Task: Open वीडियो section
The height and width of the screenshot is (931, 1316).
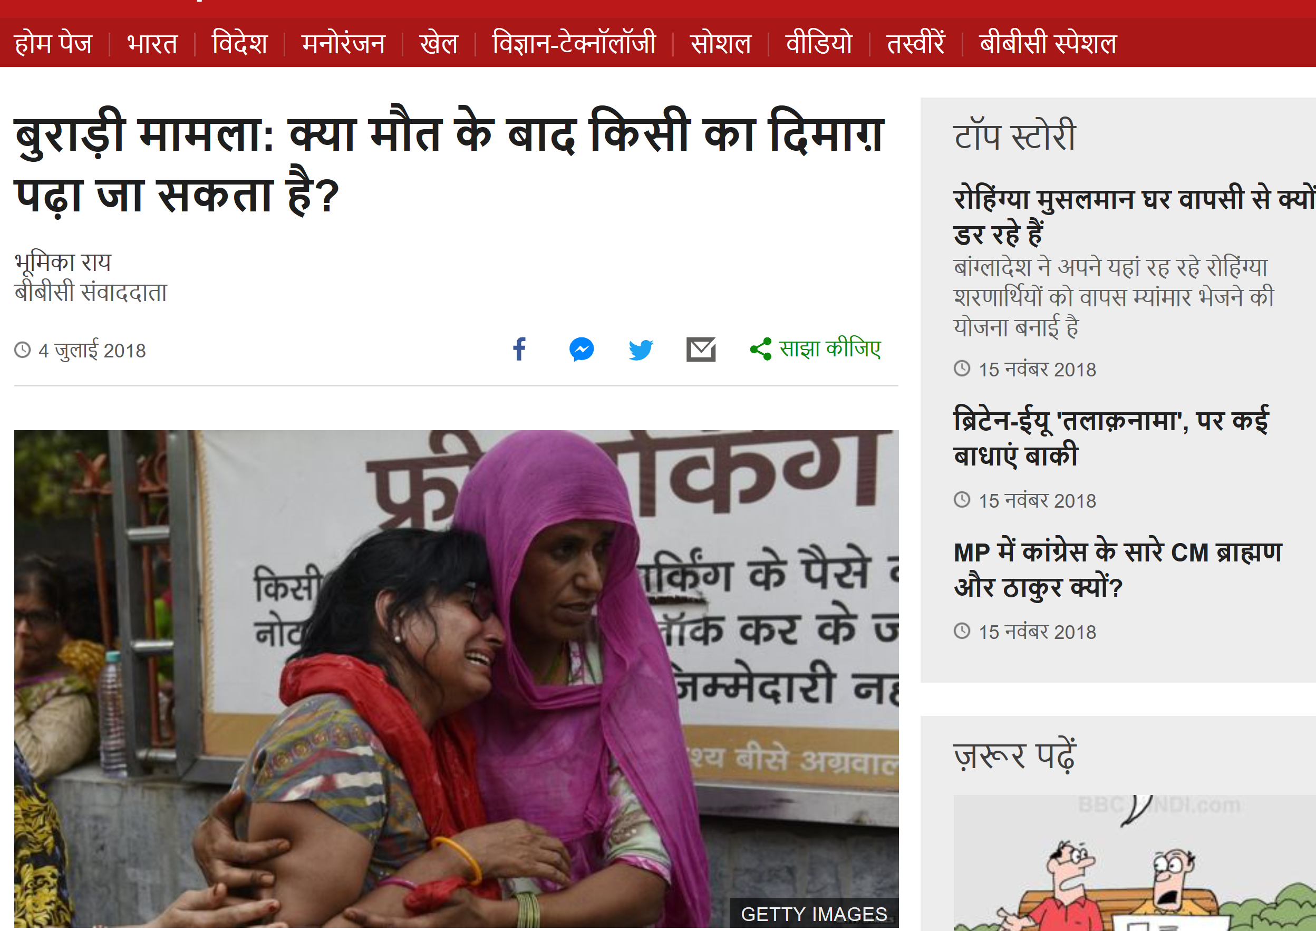Action: (819, 43)
